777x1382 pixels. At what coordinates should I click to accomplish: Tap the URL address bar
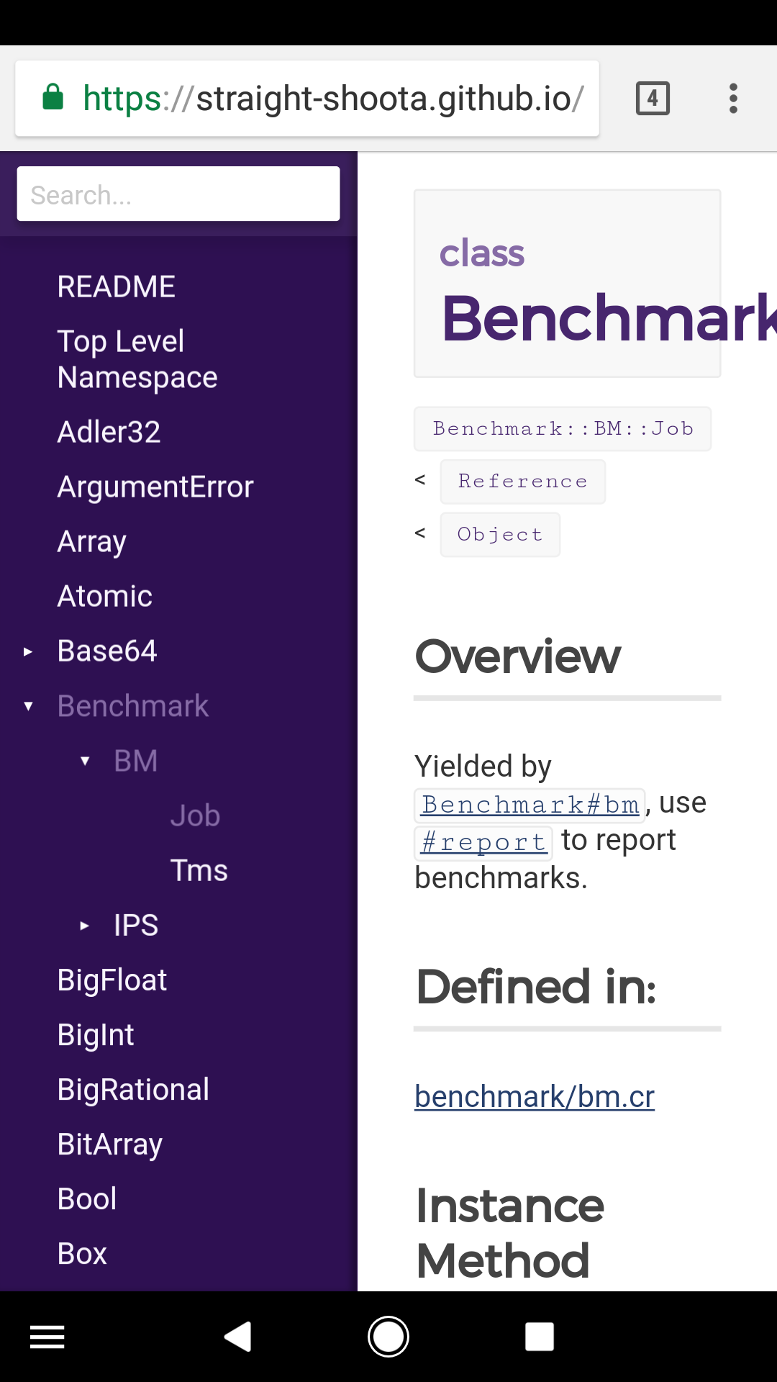307,99
